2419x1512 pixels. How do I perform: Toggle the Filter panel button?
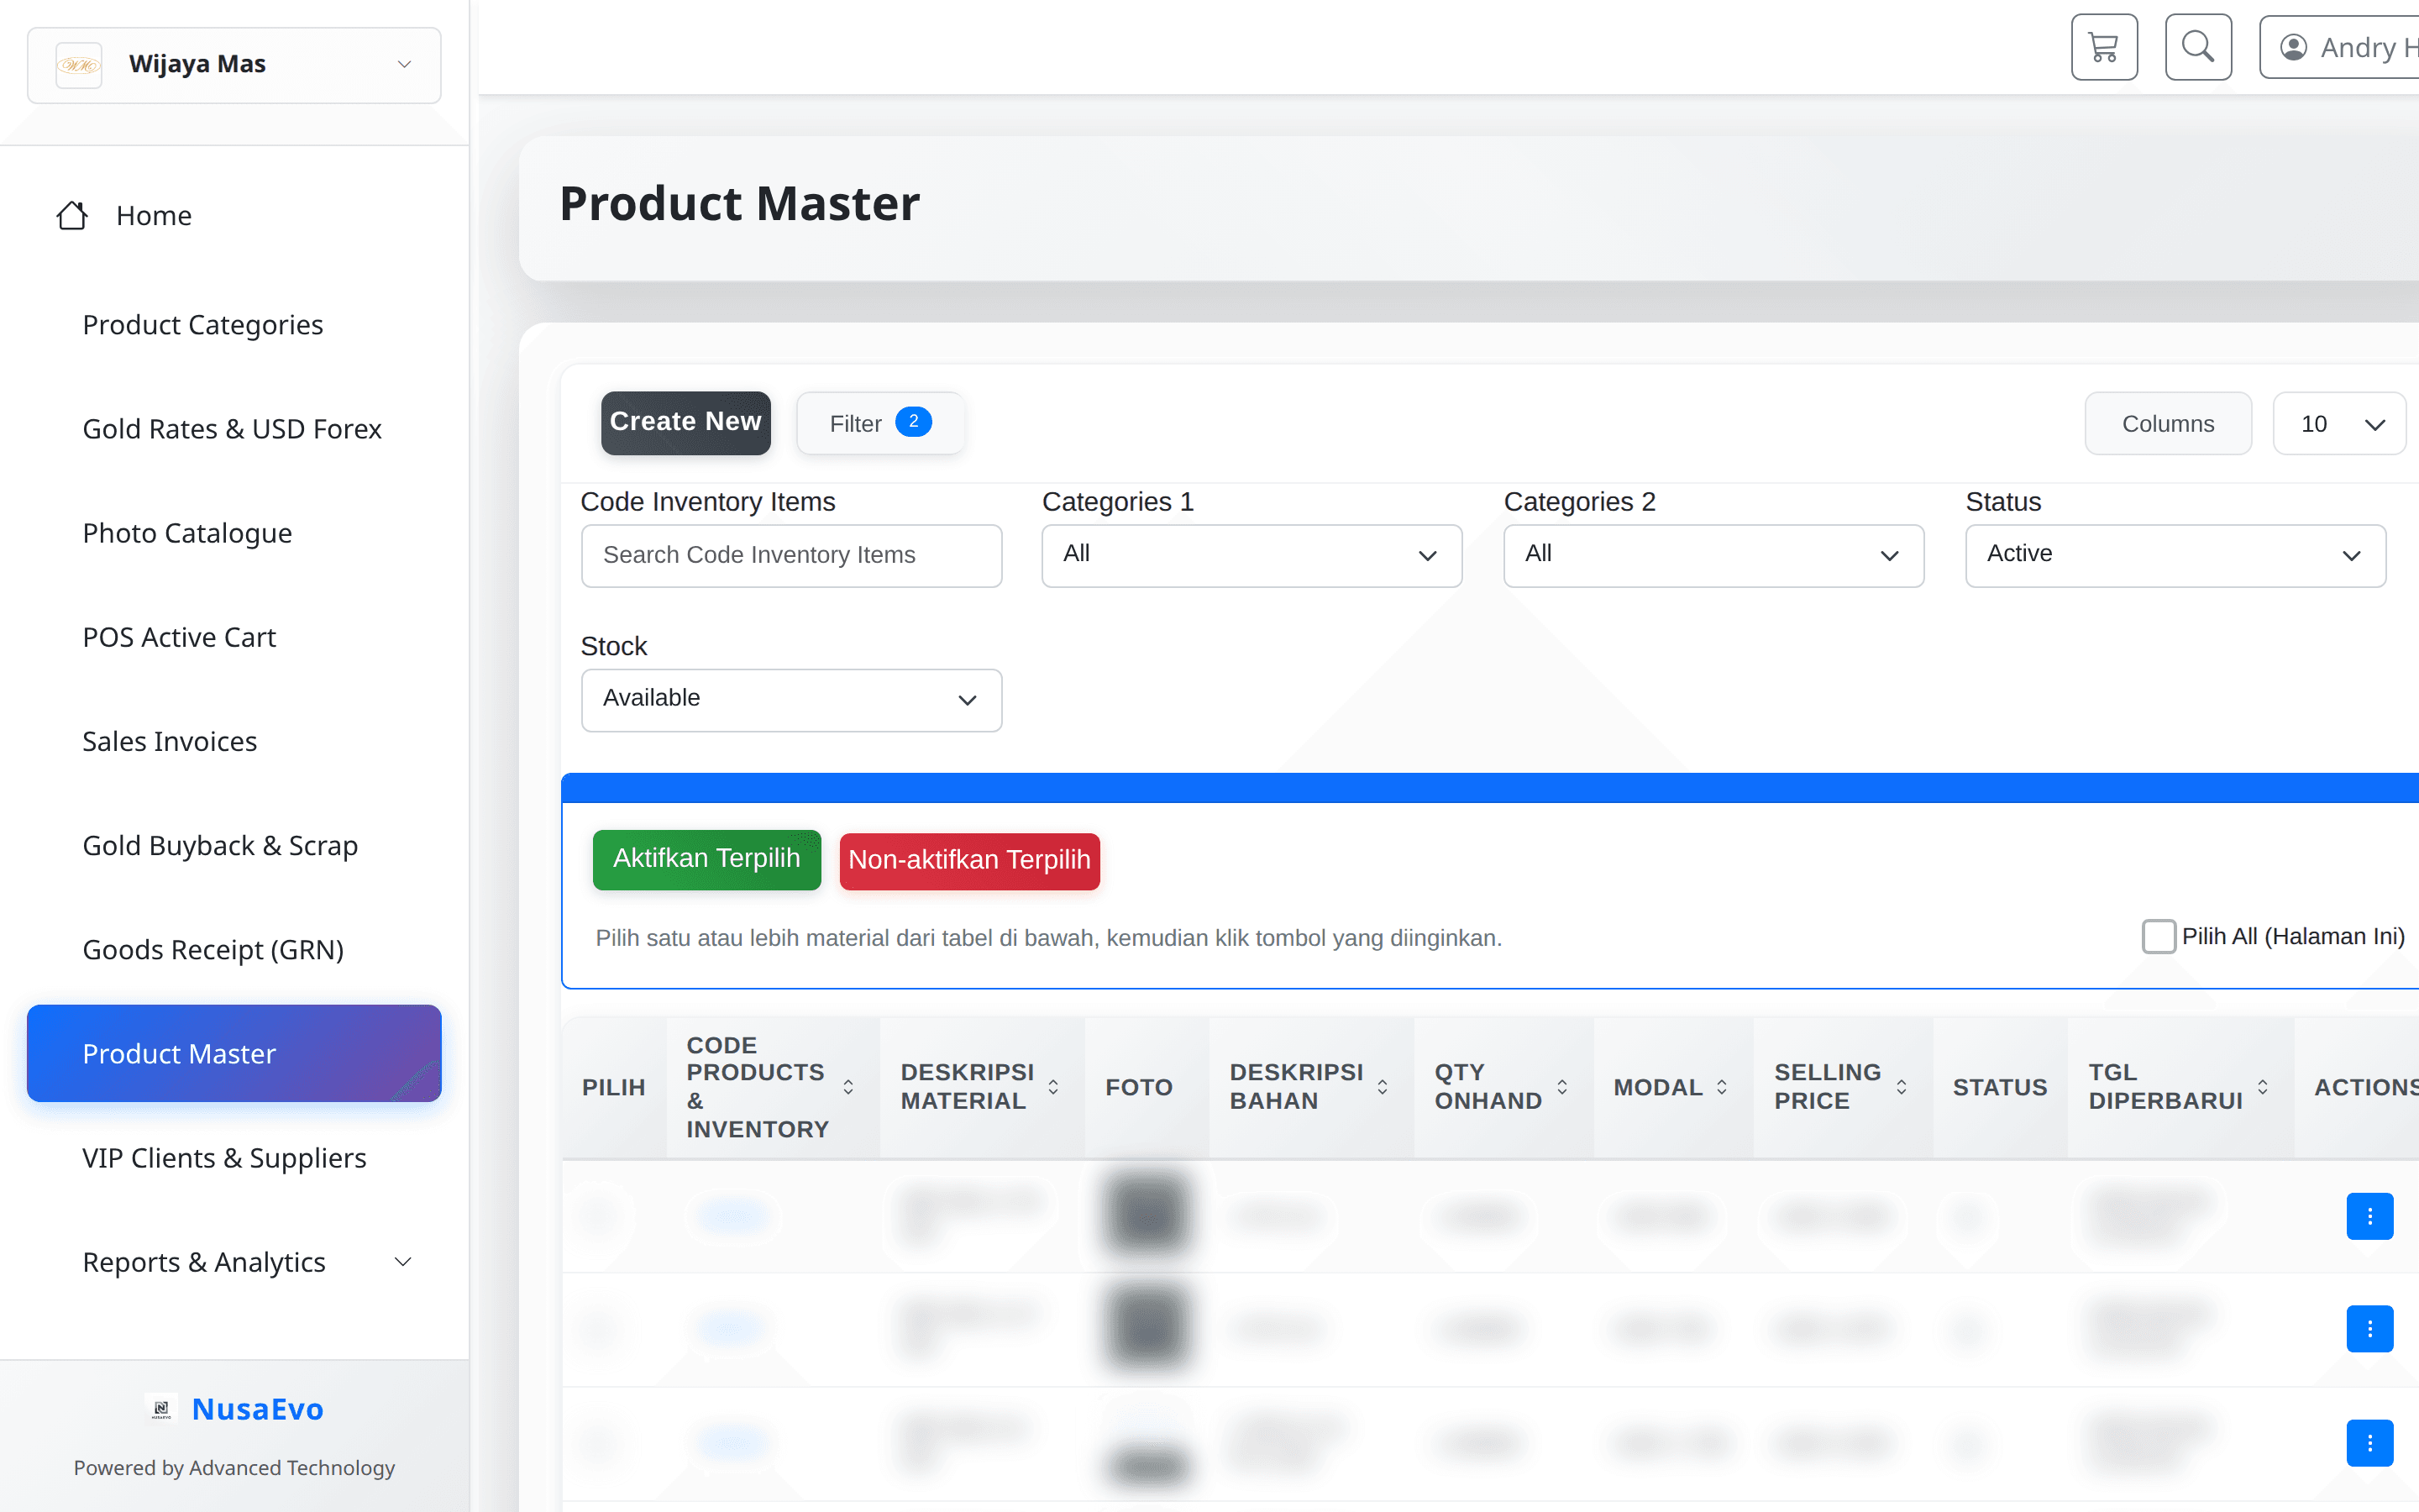coord(879,423)
